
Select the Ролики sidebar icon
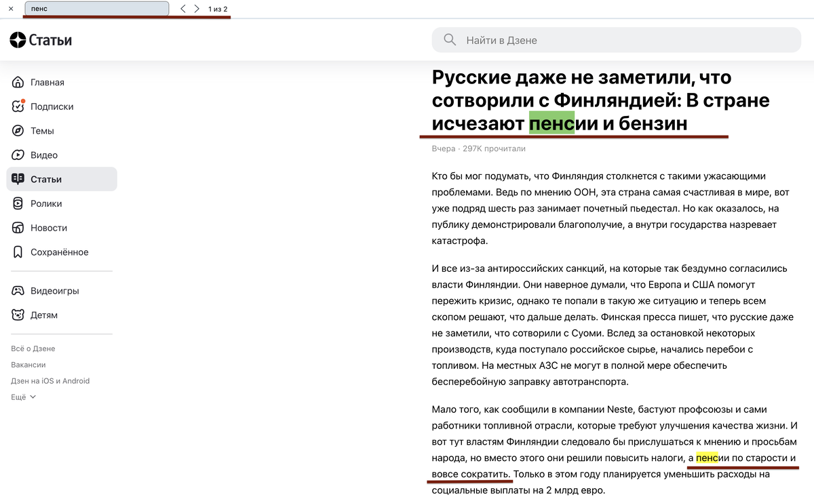(16, 203)
